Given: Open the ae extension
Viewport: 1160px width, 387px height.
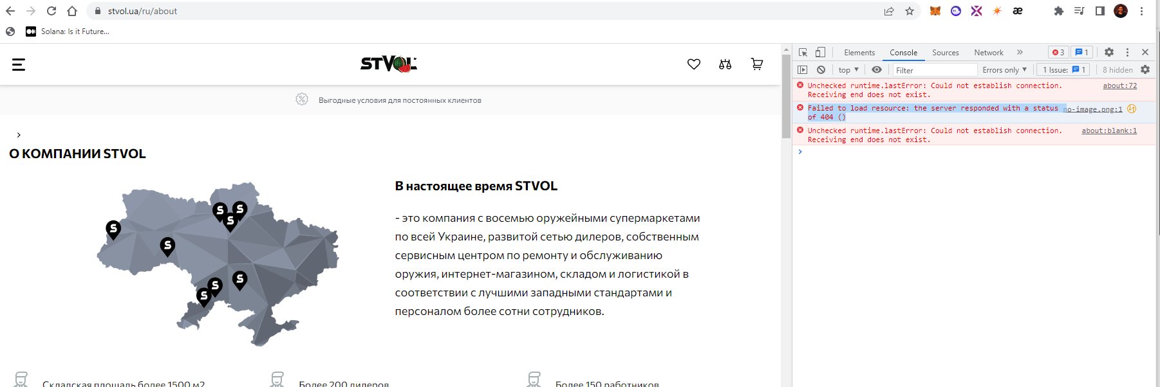Looking at the screenshot, I should click(x=1018, y=11).
